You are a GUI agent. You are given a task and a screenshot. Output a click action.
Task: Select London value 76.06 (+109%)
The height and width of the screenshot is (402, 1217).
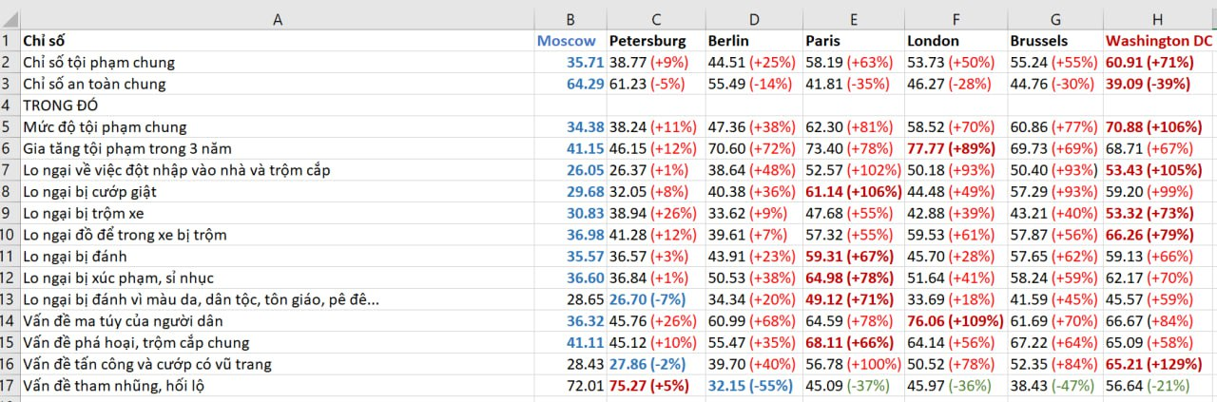[955, 320]
